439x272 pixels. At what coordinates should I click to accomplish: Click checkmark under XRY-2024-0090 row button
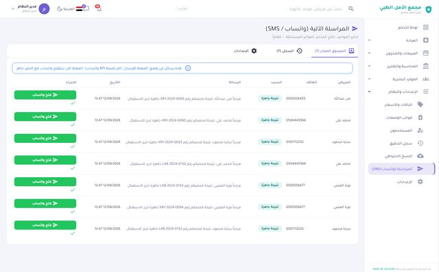(73, 125)
